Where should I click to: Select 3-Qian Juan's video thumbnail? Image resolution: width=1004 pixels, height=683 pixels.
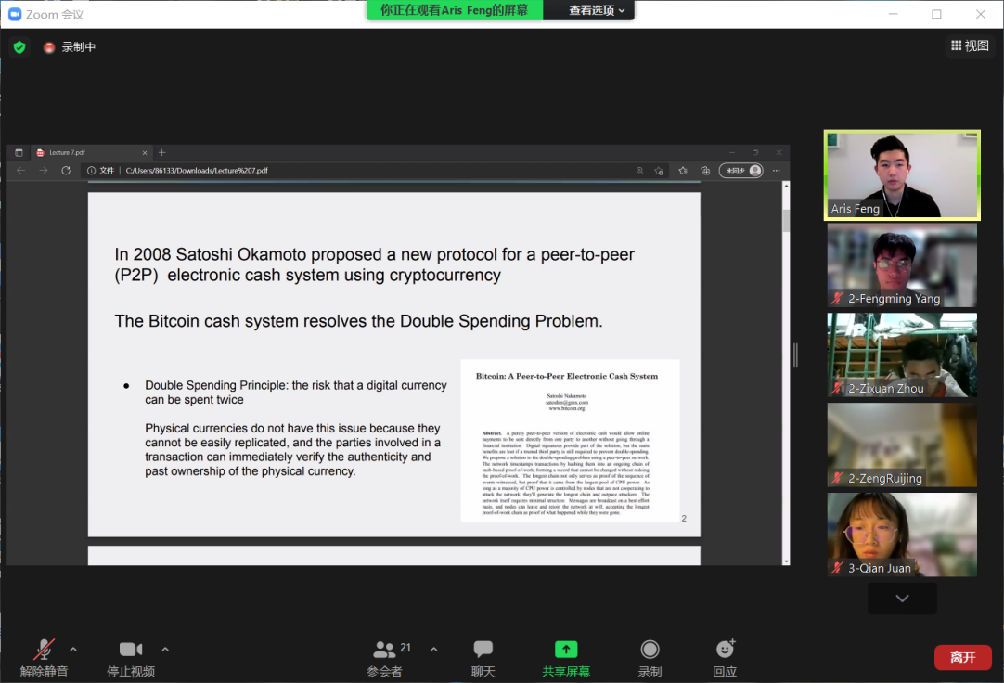coord(901,534)
